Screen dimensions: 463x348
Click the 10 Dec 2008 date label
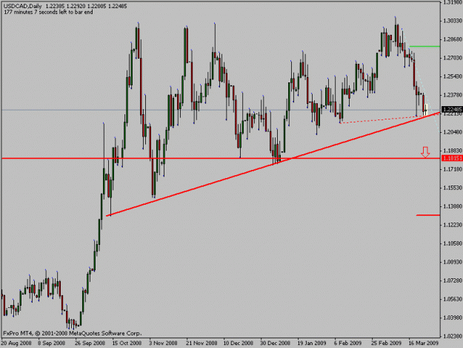(x=239, y=343)
